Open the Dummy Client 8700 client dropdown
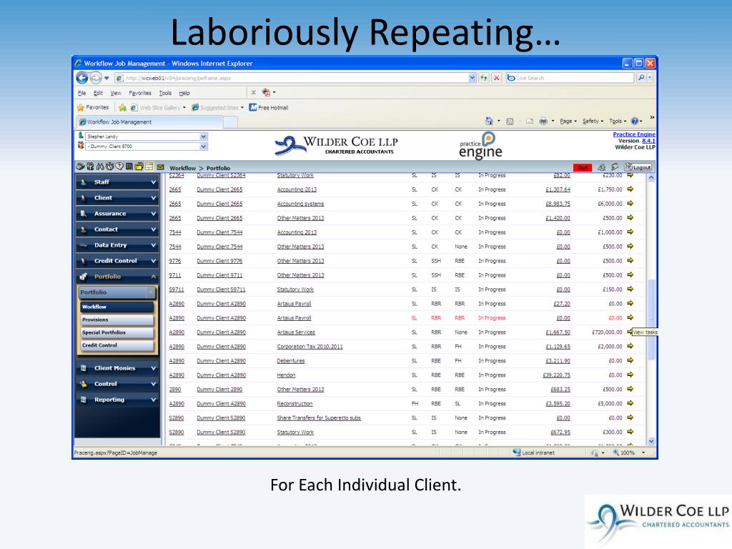Image resolution: width=732 pixels, height=549 pixels. click(146, 146)
